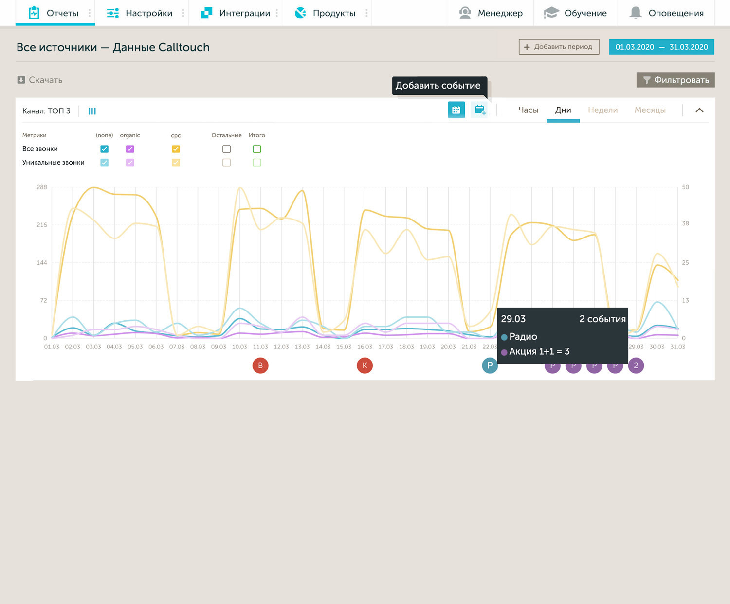Click the Скачать download icon
The image size is (730, 604).
(21, 80)
